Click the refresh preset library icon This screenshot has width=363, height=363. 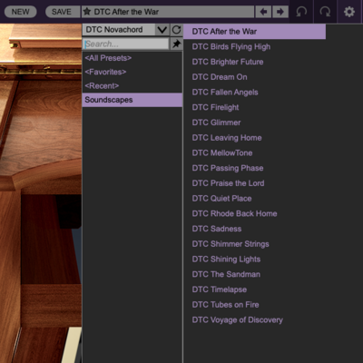click(x=176, y=30)
